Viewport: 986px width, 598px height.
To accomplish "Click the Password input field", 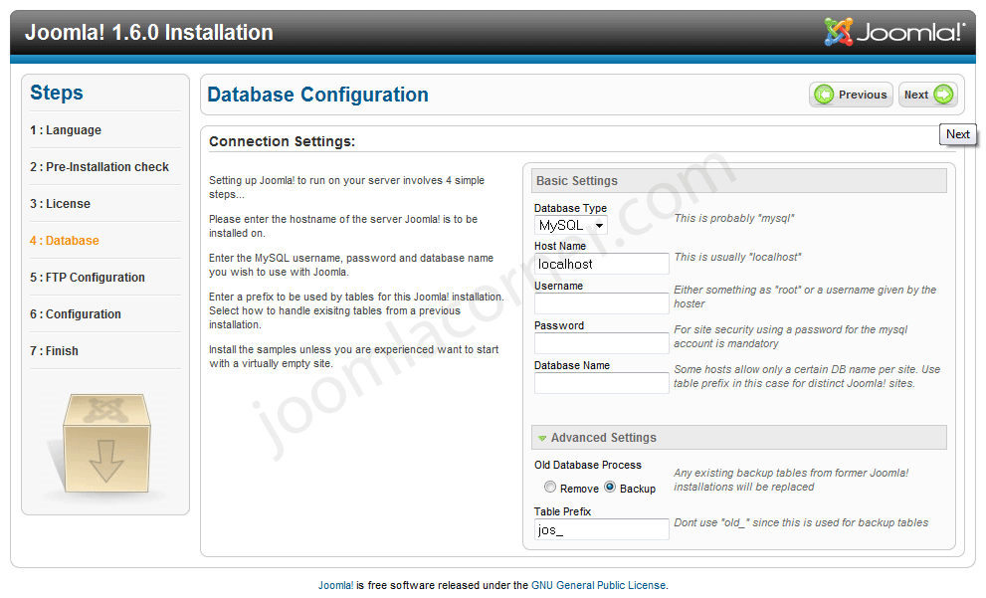I will [601, 342].
